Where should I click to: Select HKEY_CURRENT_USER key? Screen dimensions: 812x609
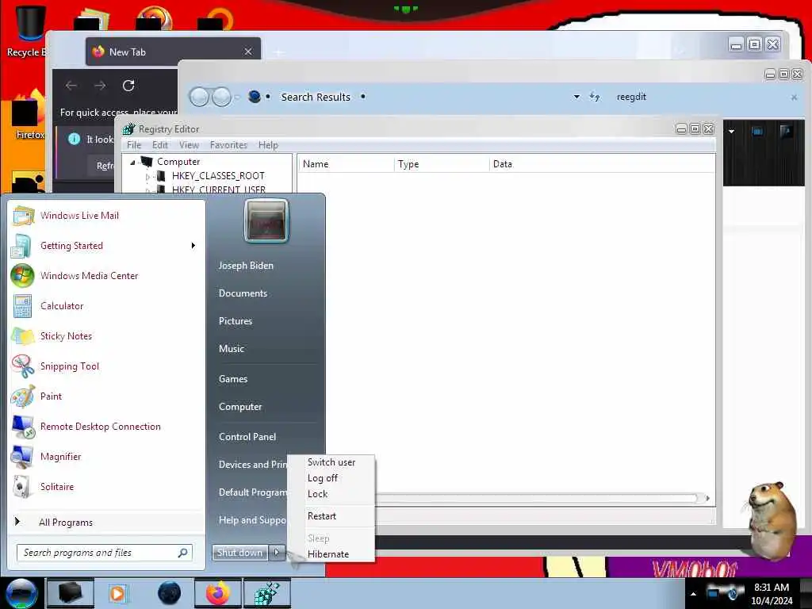pos(219,190)
